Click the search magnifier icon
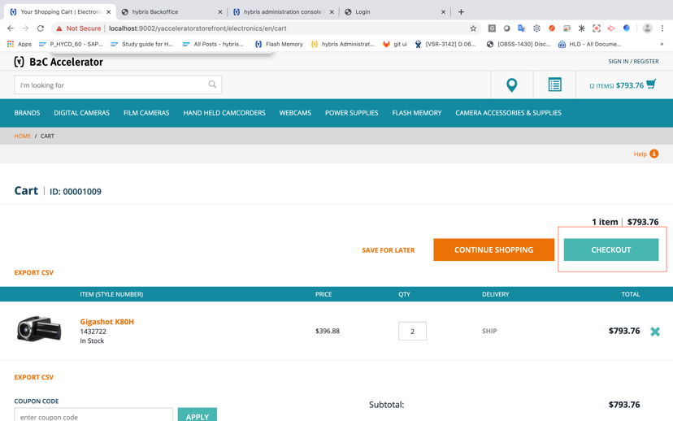 [x=212, y=85]
